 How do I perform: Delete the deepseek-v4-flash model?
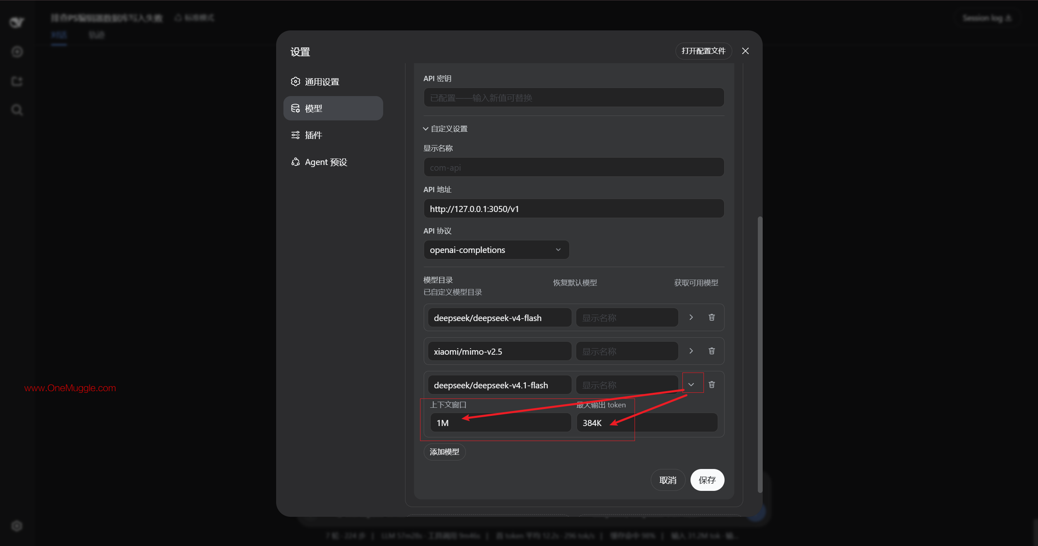point(712,317)
